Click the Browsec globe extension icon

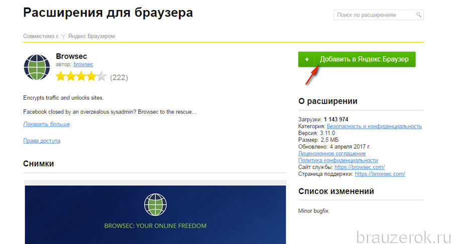pyautogui.click(x=37, y=67)
